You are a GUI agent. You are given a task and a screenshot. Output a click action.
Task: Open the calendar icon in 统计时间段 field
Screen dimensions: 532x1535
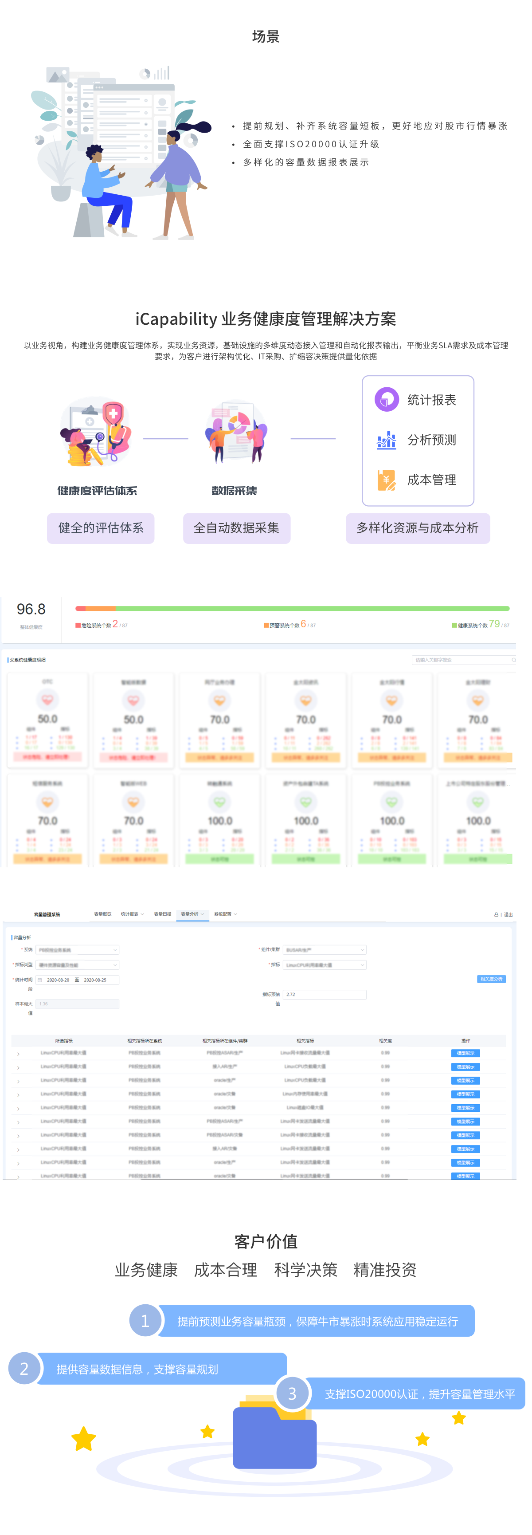40,980
